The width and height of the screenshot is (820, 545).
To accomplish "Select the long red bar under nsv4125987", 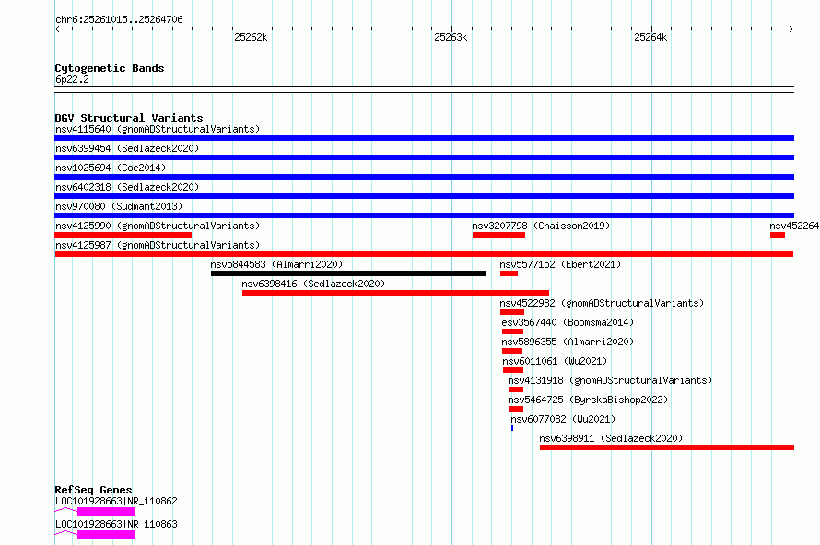I will click(x=424, y=254).
